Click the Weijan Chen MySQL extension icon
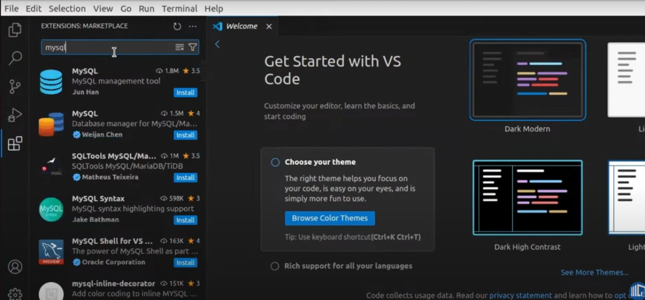Image resolution: width=645 pixels, height=300 pixels. pyautogui.click(x=51, y=124)
